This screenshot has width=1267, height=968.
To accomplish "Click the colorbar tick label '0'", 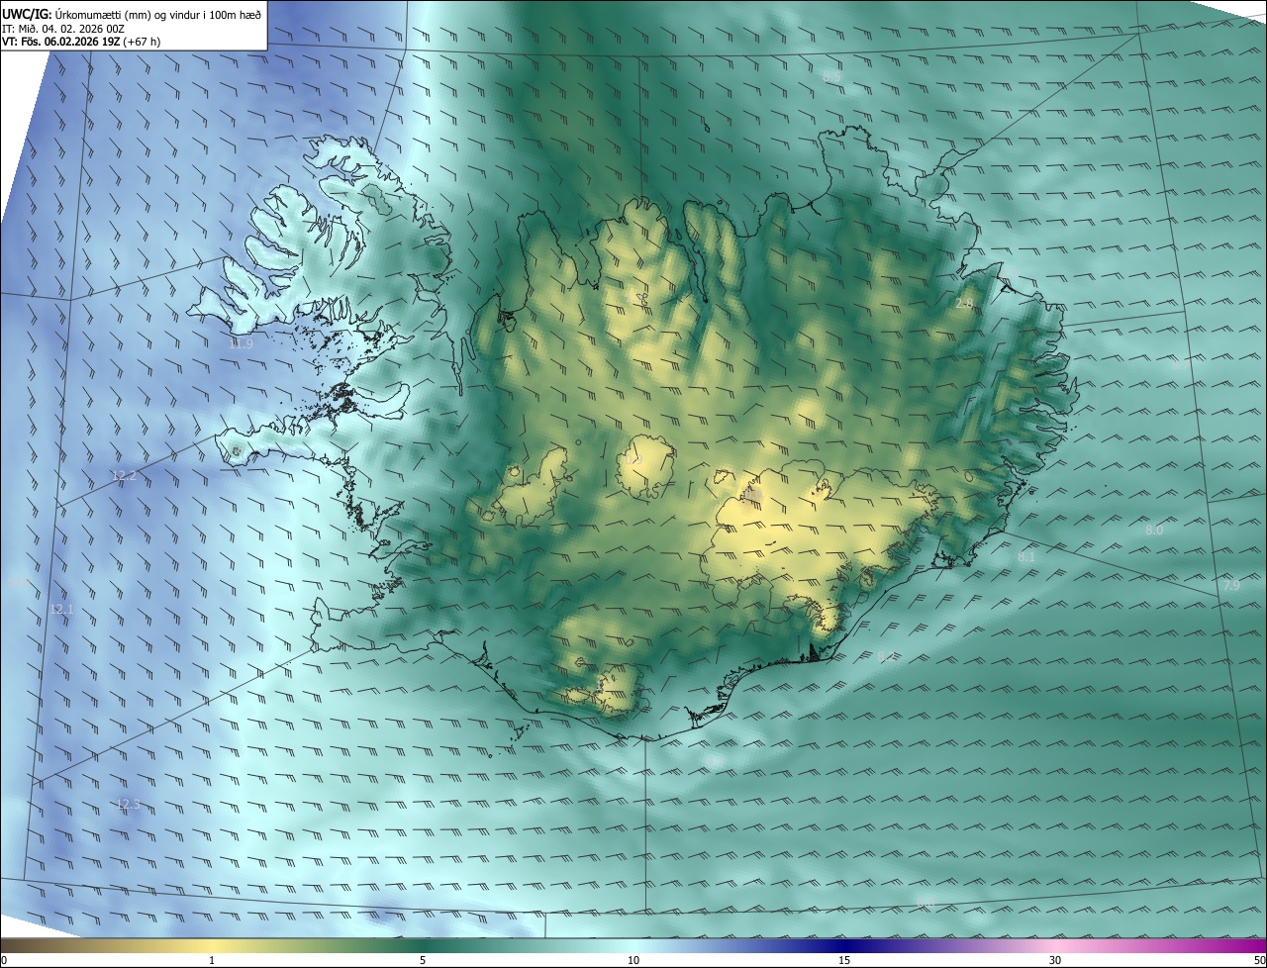I will pyautogui.click(x=4, y=960).
